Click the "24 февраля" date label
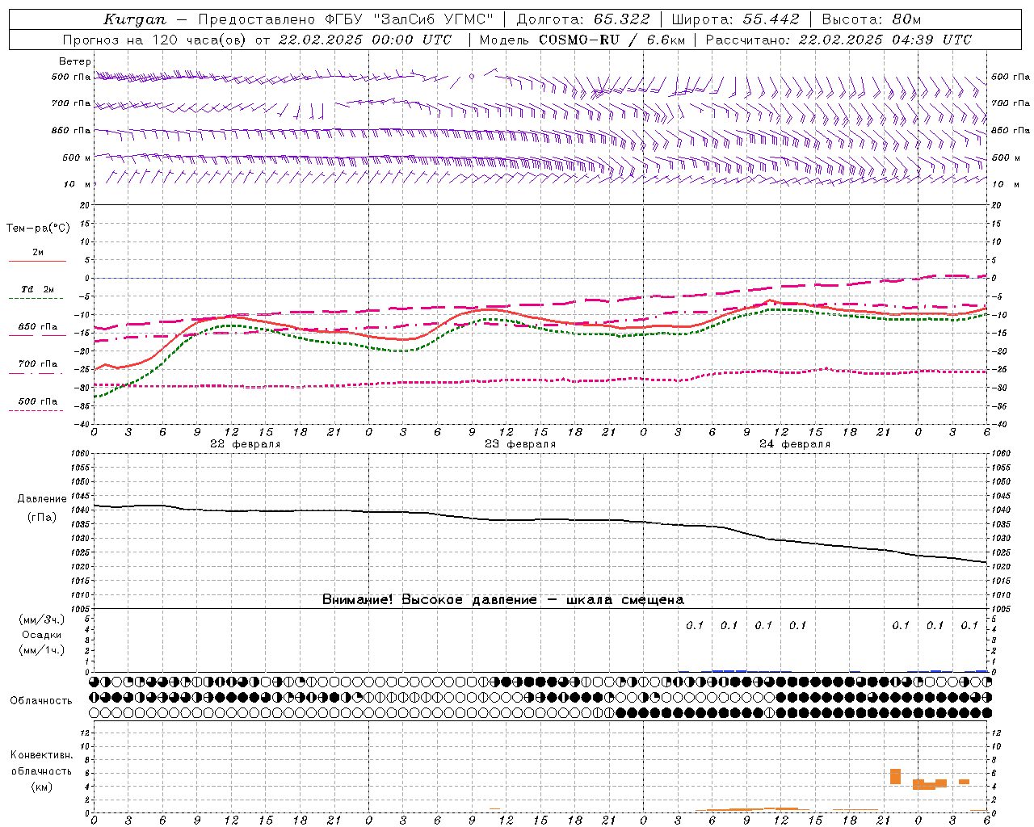 795,444
